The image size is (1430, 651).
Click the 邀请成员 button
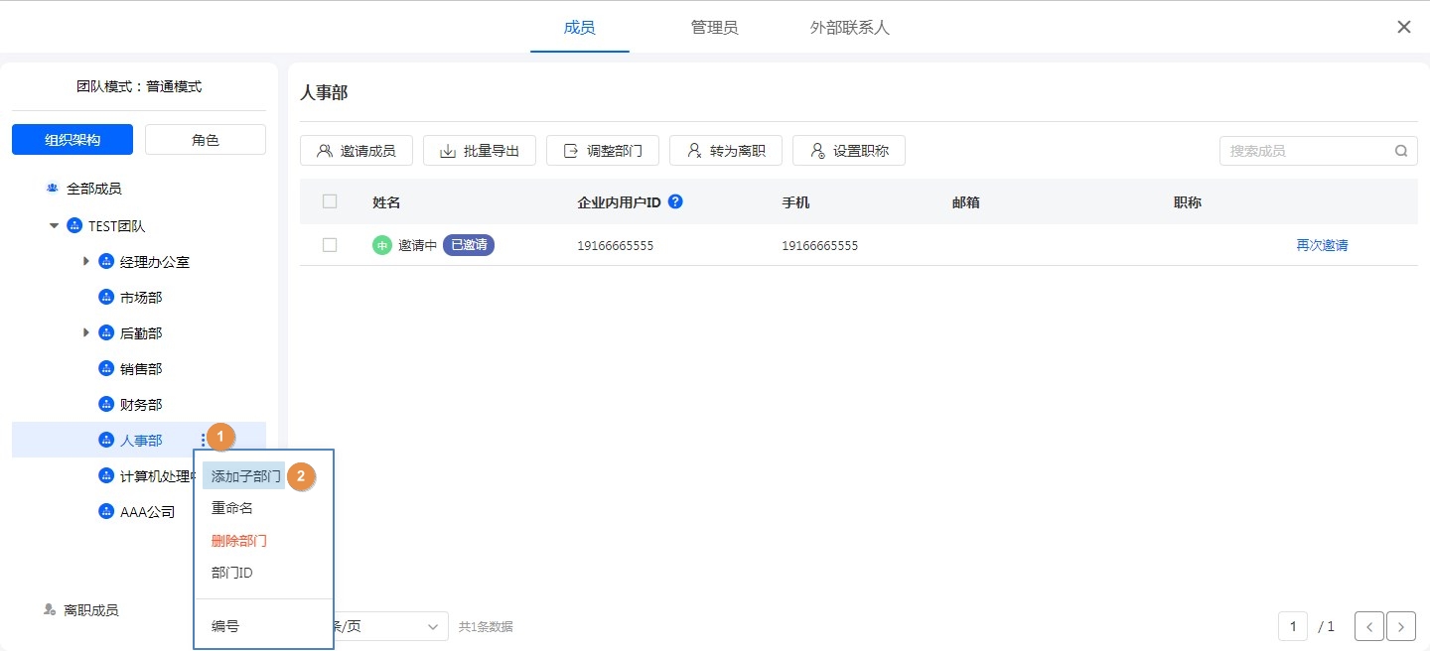coord(356,151)
